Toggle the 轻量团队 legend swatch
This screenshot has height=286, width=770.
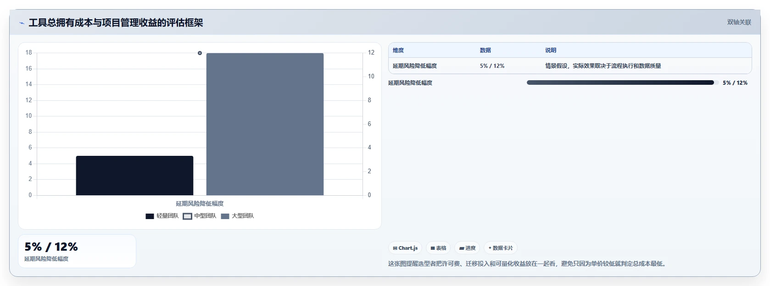[150, 216]
